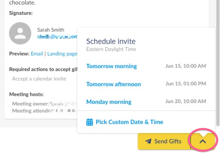Click the Eastern Daylight Time timezone label

[111, 49]
